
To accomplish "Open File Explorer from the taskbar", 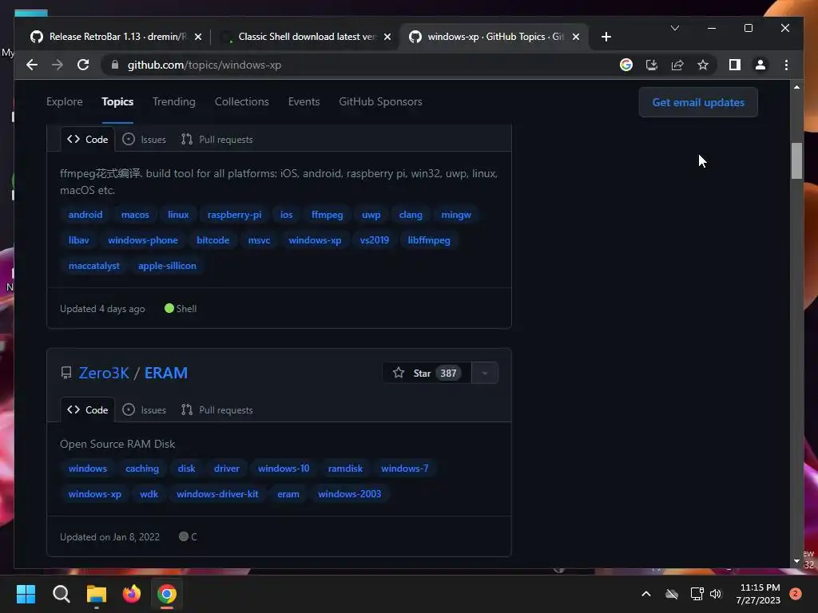I will tap(96, 594).
